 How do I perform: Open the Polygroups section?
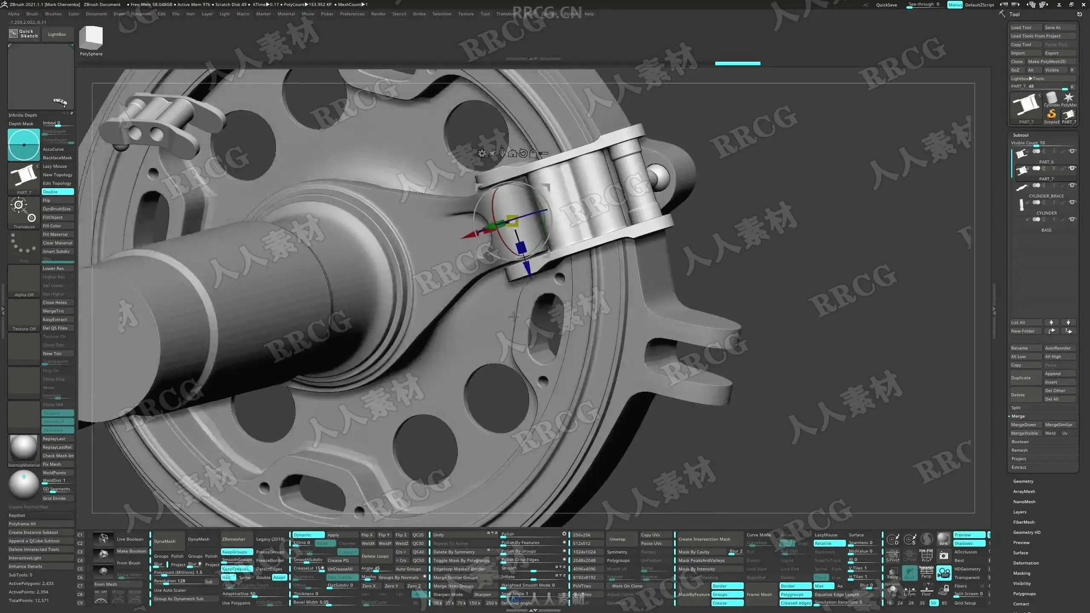click(x=1024, y=594)
